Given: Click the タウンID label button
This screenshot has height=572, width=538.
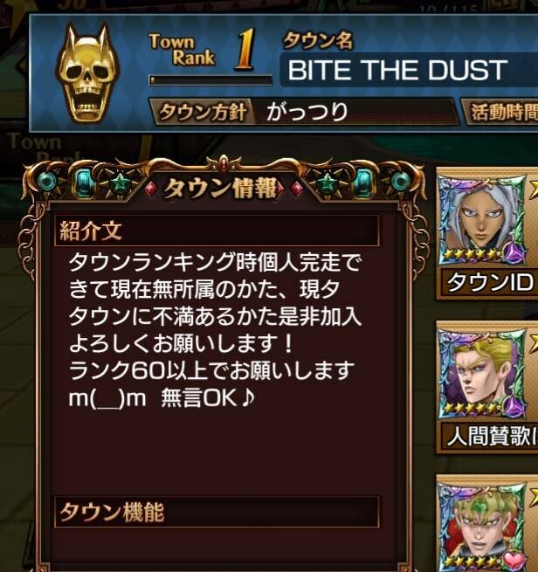Looking at the screenshot, I should [490, 282].
